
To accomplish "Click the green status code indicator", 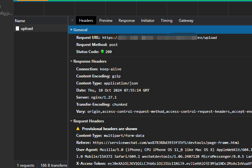I will click(x=102, y=51).
